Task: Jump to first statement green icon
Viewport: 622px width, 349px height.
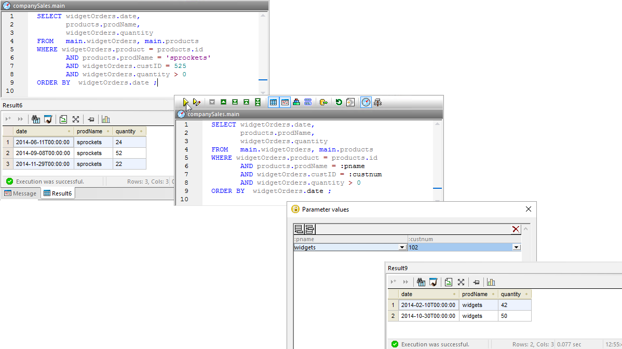Action: click(x=246, y=102)
